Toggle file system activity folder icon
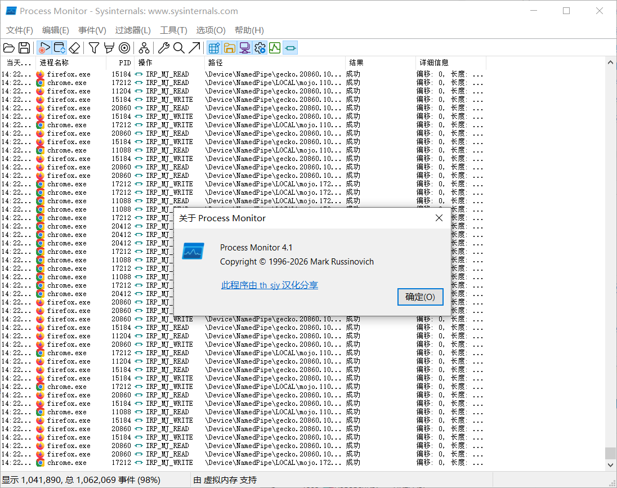 point(229,48)
